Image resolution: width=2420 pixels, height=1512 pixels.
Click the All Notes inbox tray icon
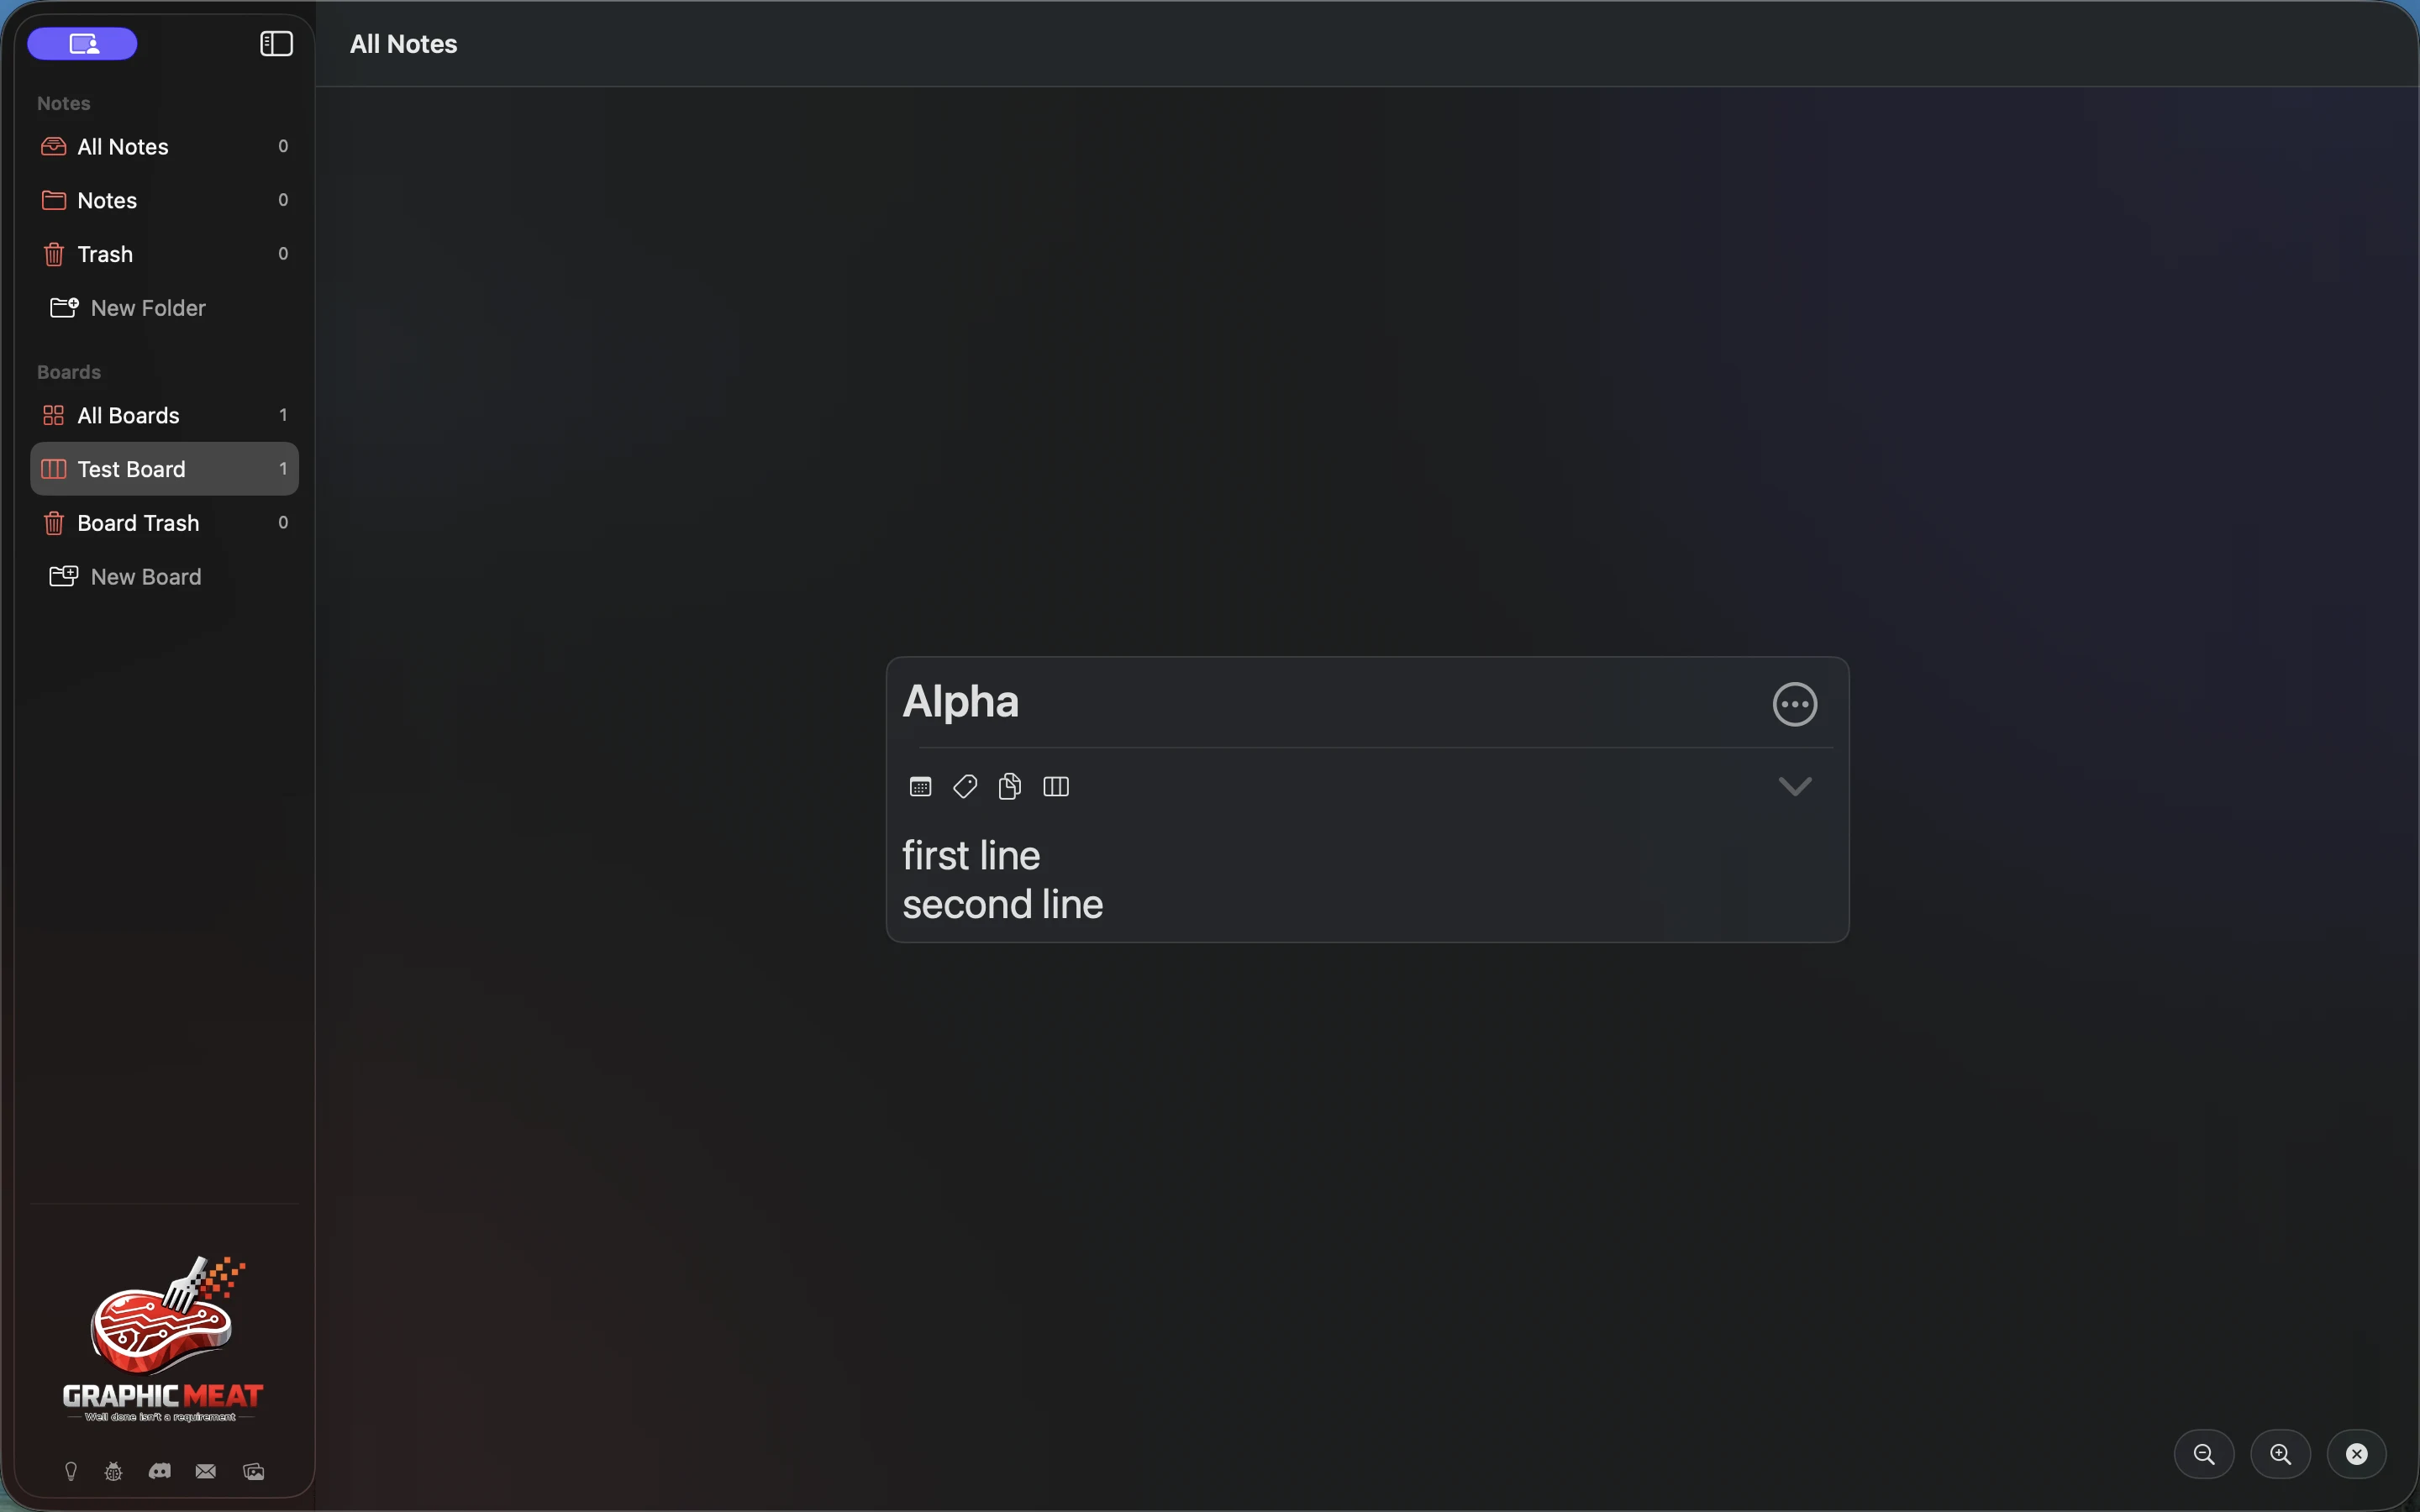(x=54, y=147)
